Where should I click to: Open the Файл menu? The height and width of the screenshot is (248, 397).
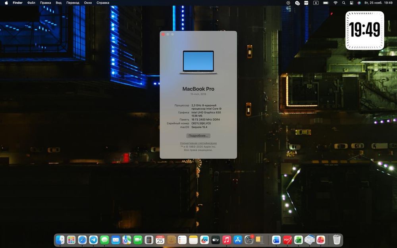click(x=31, y=3)
